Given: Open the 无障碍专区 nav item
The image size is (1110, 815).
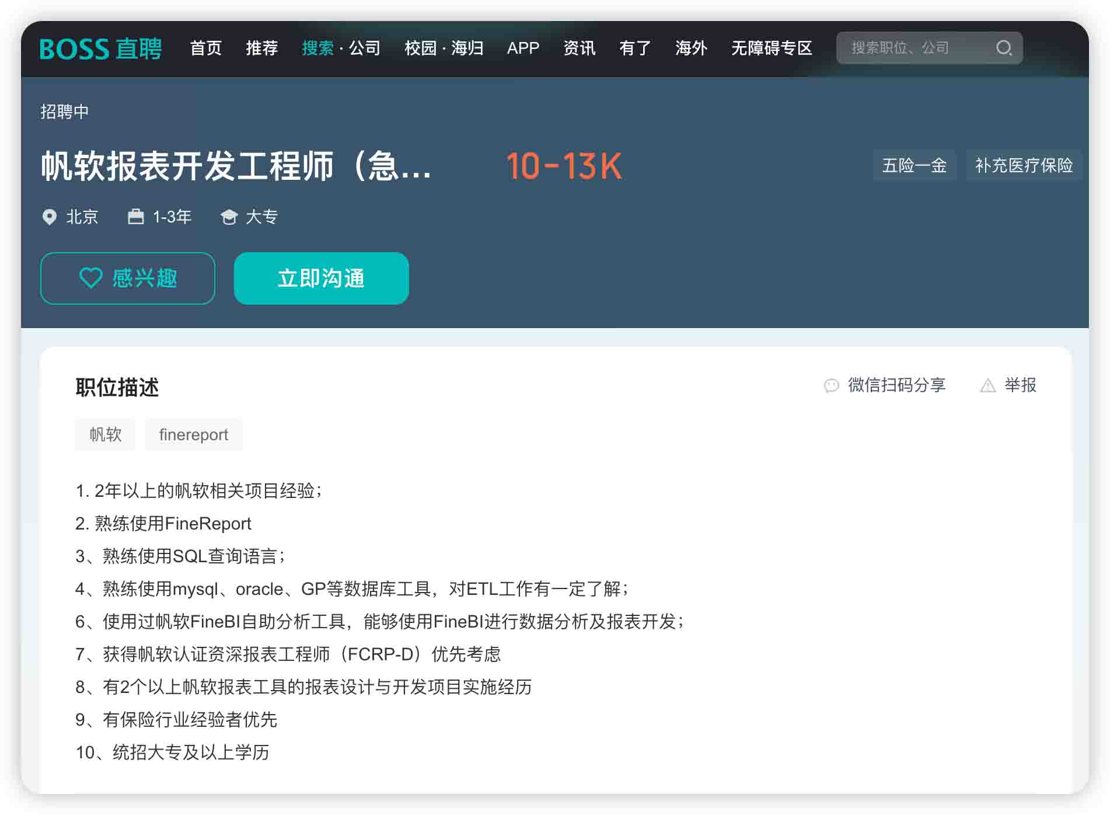Looking at the screenshot, I should [772, 48].
